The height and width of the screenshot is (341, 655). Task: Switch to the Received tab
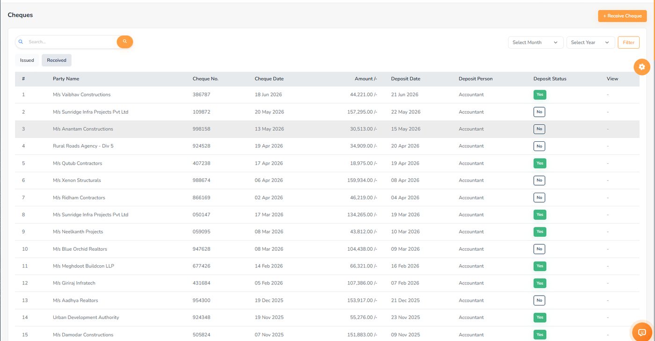[57, 60]
